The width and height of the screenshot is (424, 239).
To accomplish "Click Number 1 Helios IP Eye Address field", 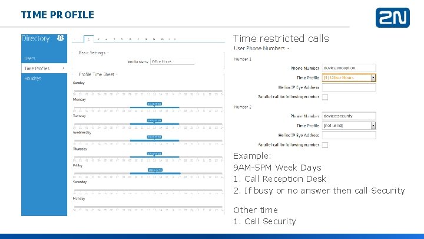I will [349, 87].
